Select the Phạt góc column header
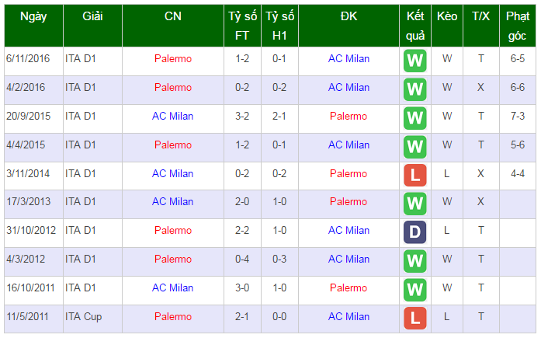Screen dimensions: 541x338 tap(517, 26)
